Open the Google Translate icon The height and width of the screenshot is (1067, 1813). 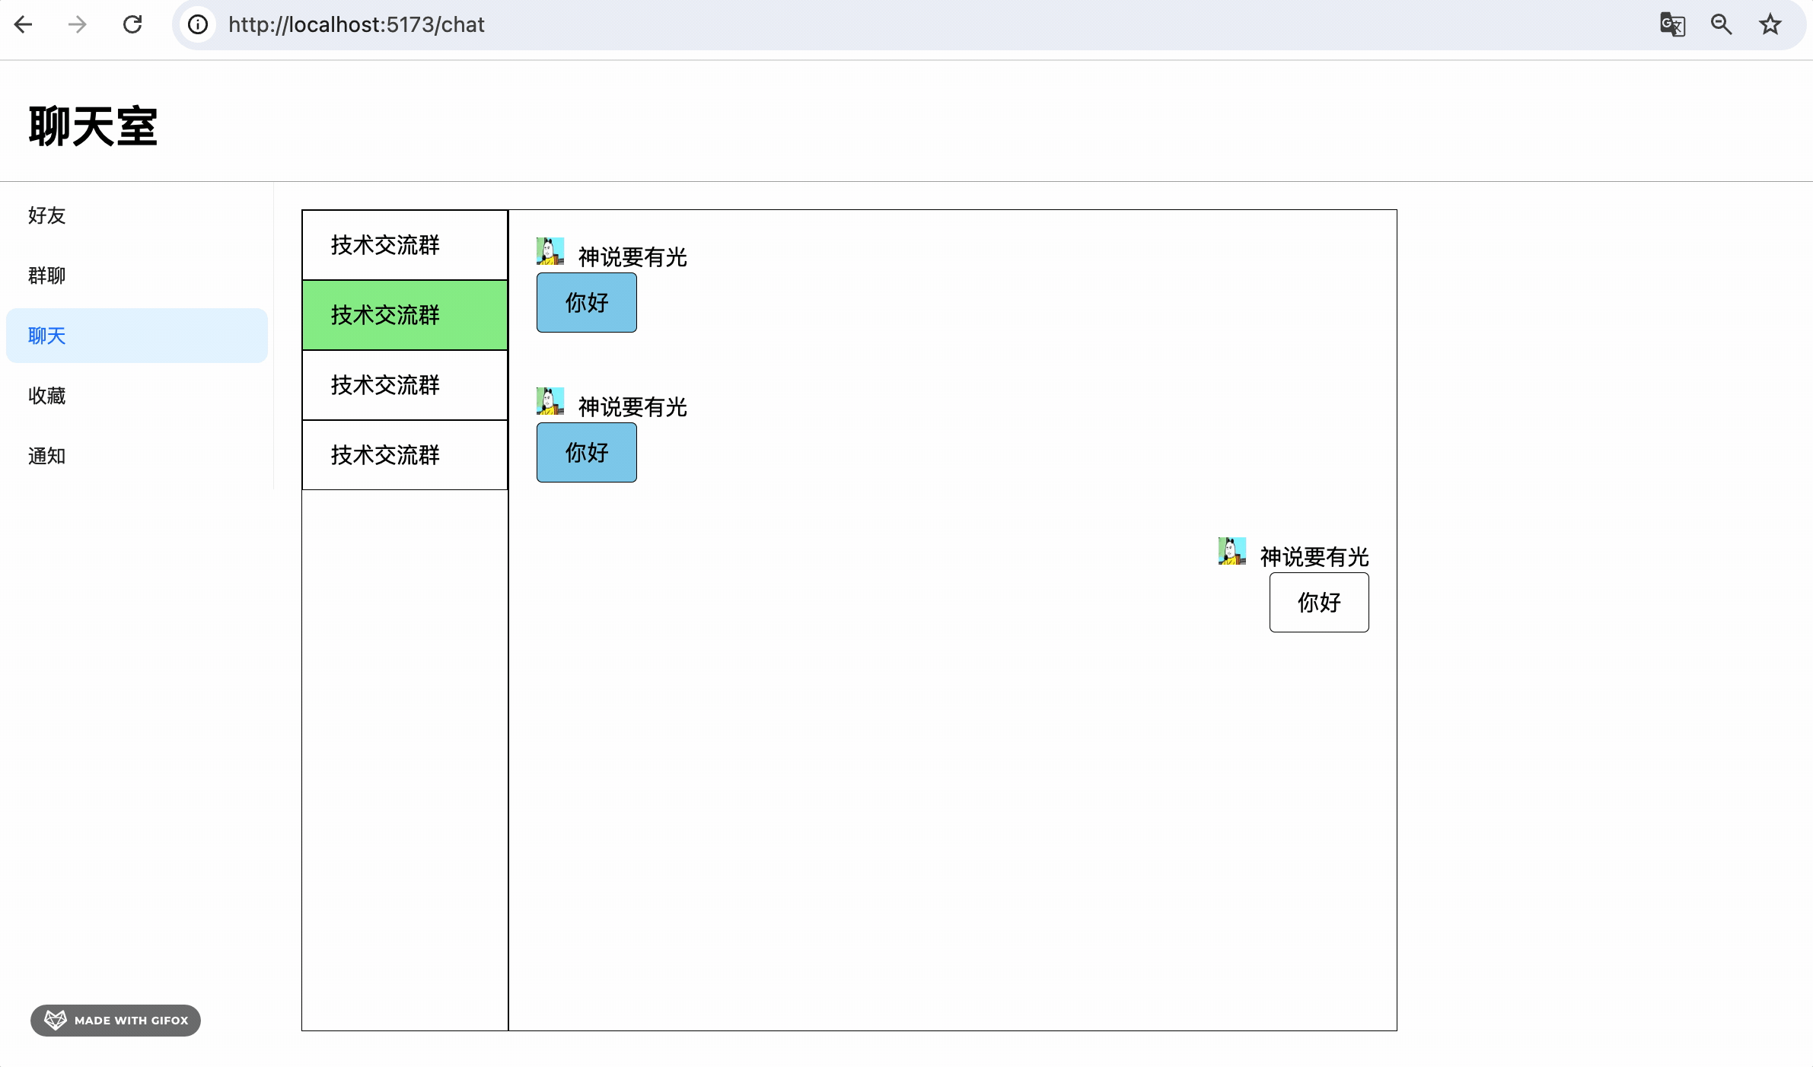click(x=1672, y=24)
